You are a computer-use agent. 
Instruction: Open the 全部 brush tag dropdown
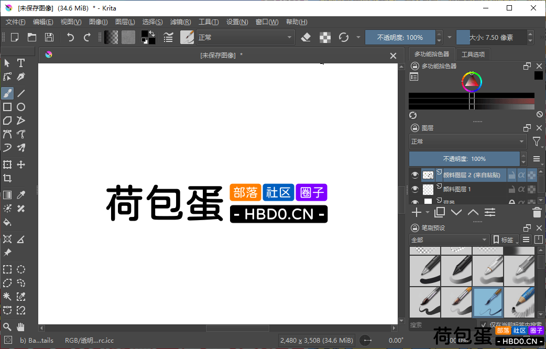tap(449, 239)
